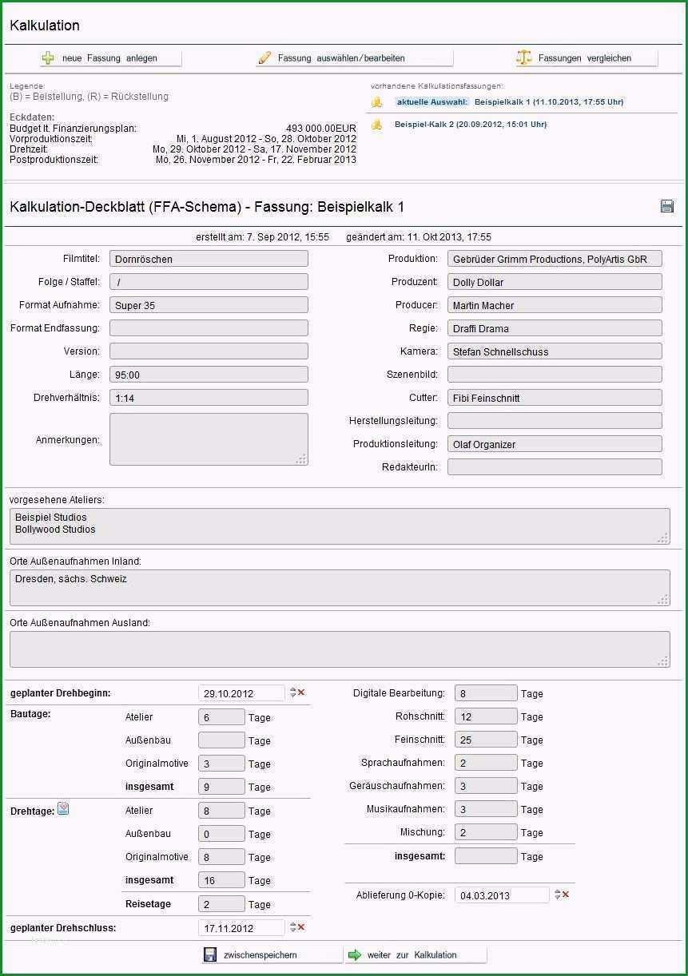Click the date stepper arrows beside Drehschluss
Image resolution: width=688 pixels, height=976 pixels.
(x=293, y=927)
